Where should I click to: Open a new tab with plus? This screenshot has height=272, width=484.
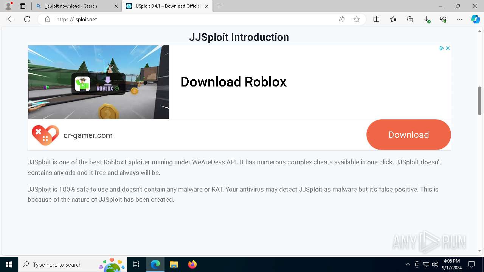[219, 6]
